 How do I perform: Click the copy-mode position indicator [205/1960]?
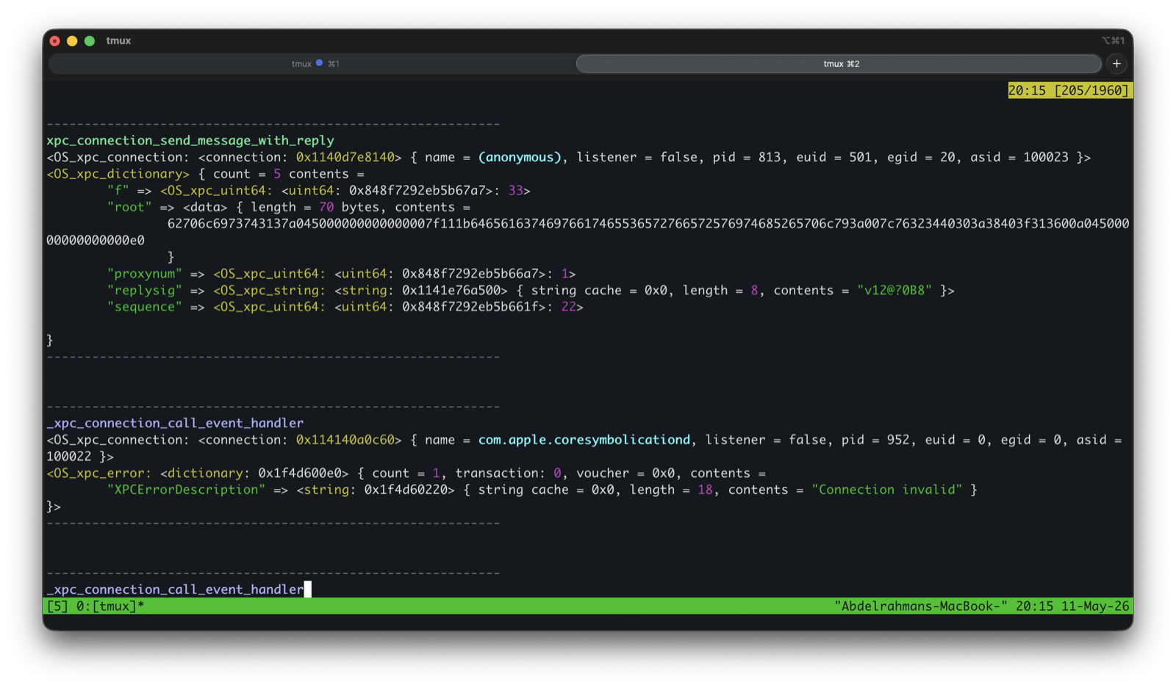tap(1091, 90)
